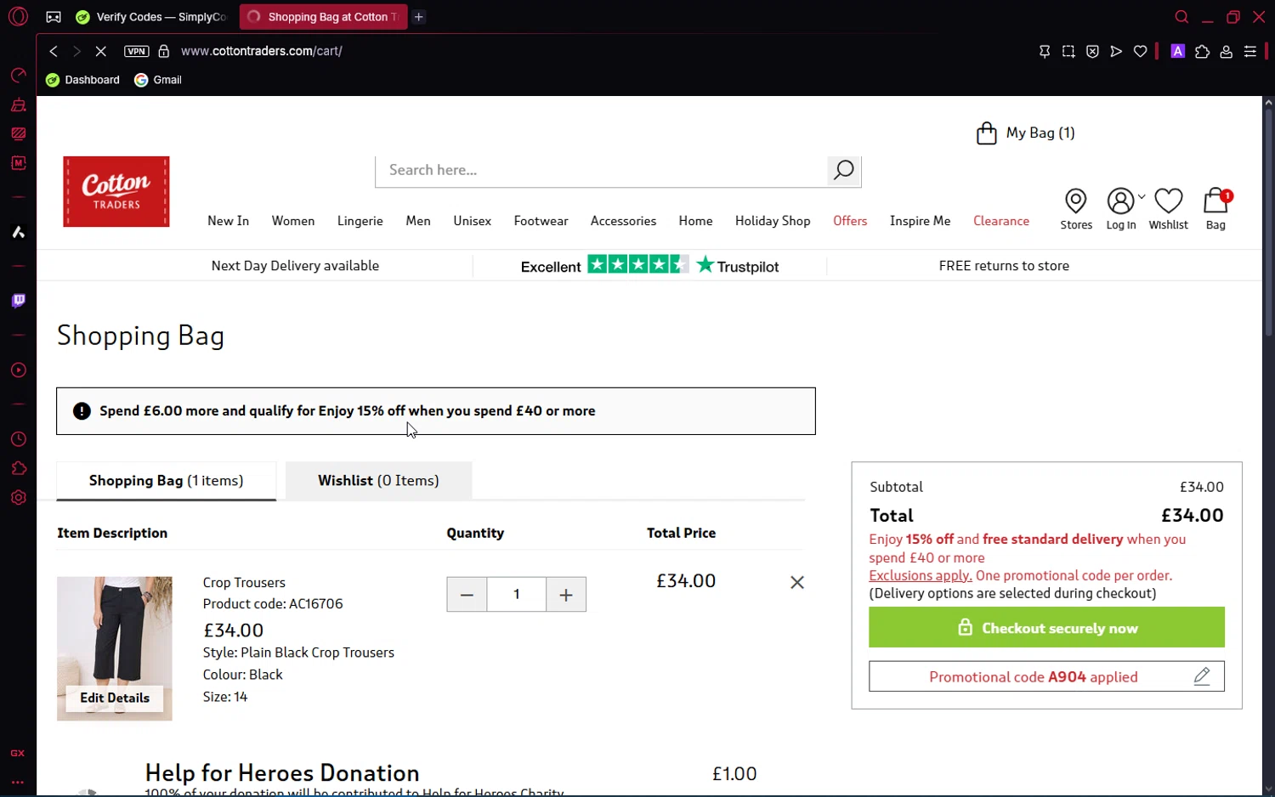
Task: Open the profile icon in browser toolbar
Action: pyautogui.click(x=1227, y=52)
